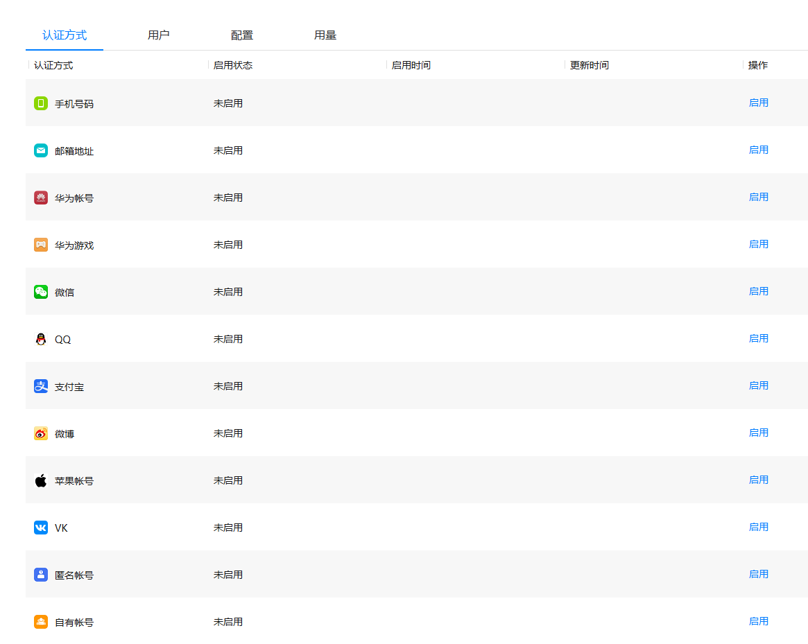808x644 pixels.
Task: Select the VK row label
Action: point(61,528)
